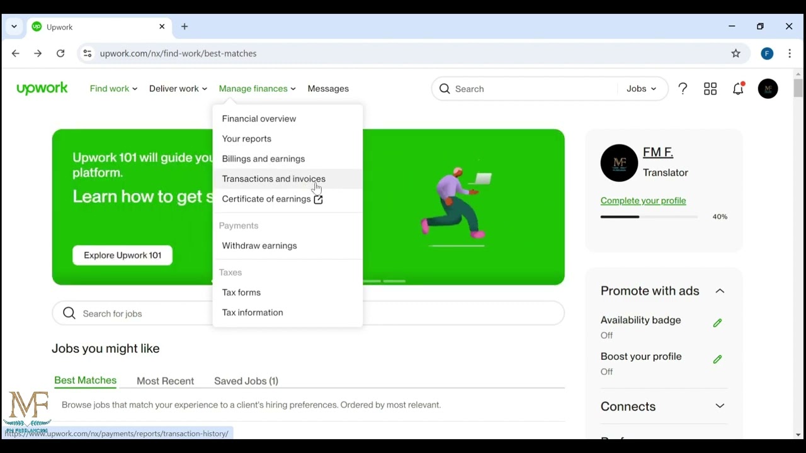The image size is (806, 453).
Task: Click the browser back arrow
Action: pyautogui.click(x=16, y=53)
